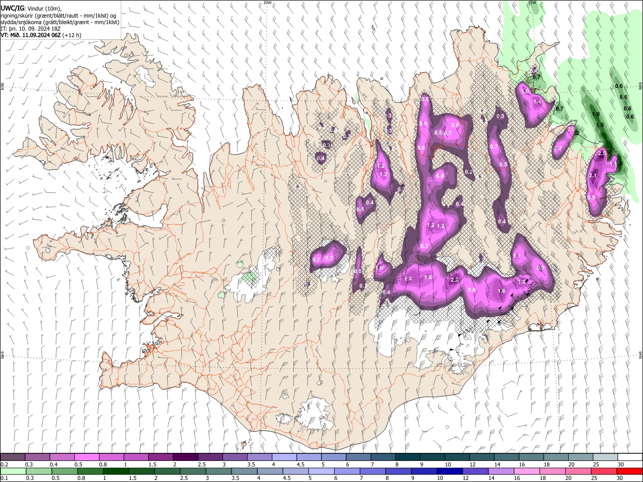This screenshot has width=643, height=482.
Task: Select the top-row legend swatch between 0.2 and 0.3
Action: pyautogui.click(x=13, y=457)
